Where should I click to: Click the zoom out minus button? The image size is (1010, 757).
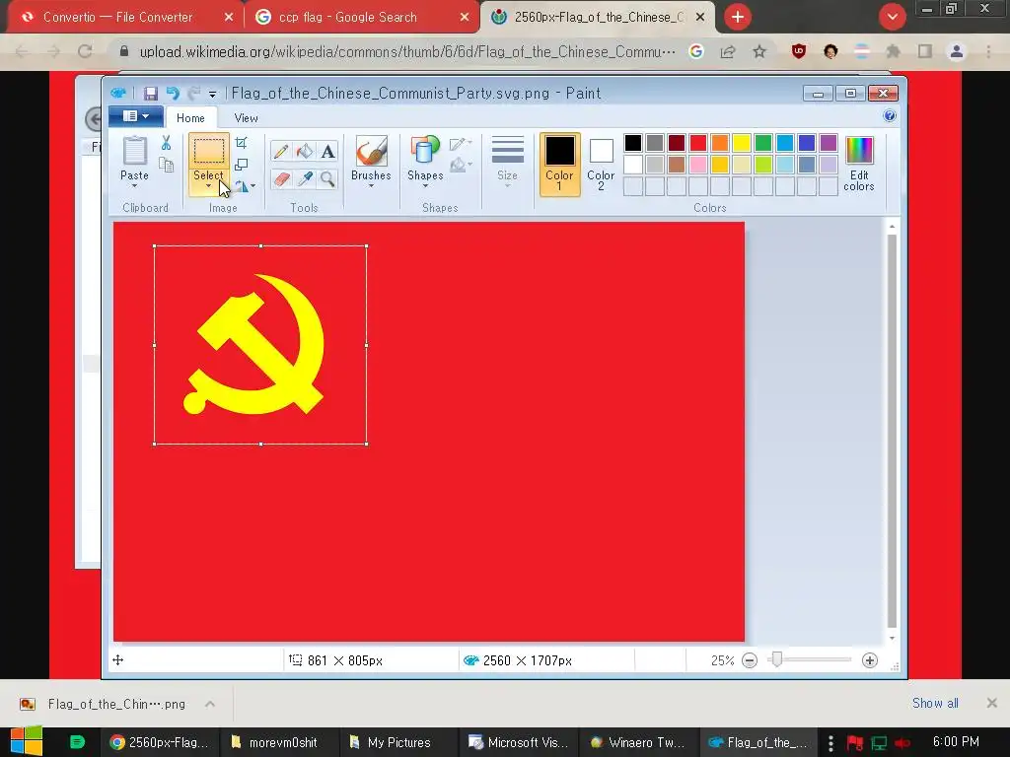(750, 660)
